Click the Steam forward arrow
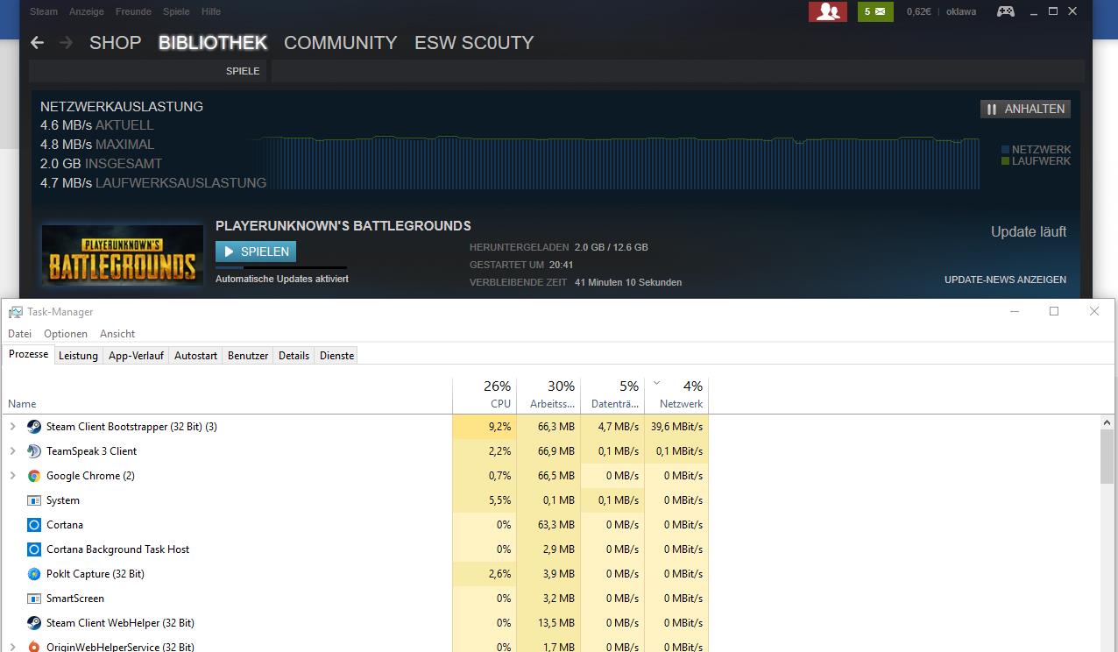The image size is (1118, 652). (66, 43)
